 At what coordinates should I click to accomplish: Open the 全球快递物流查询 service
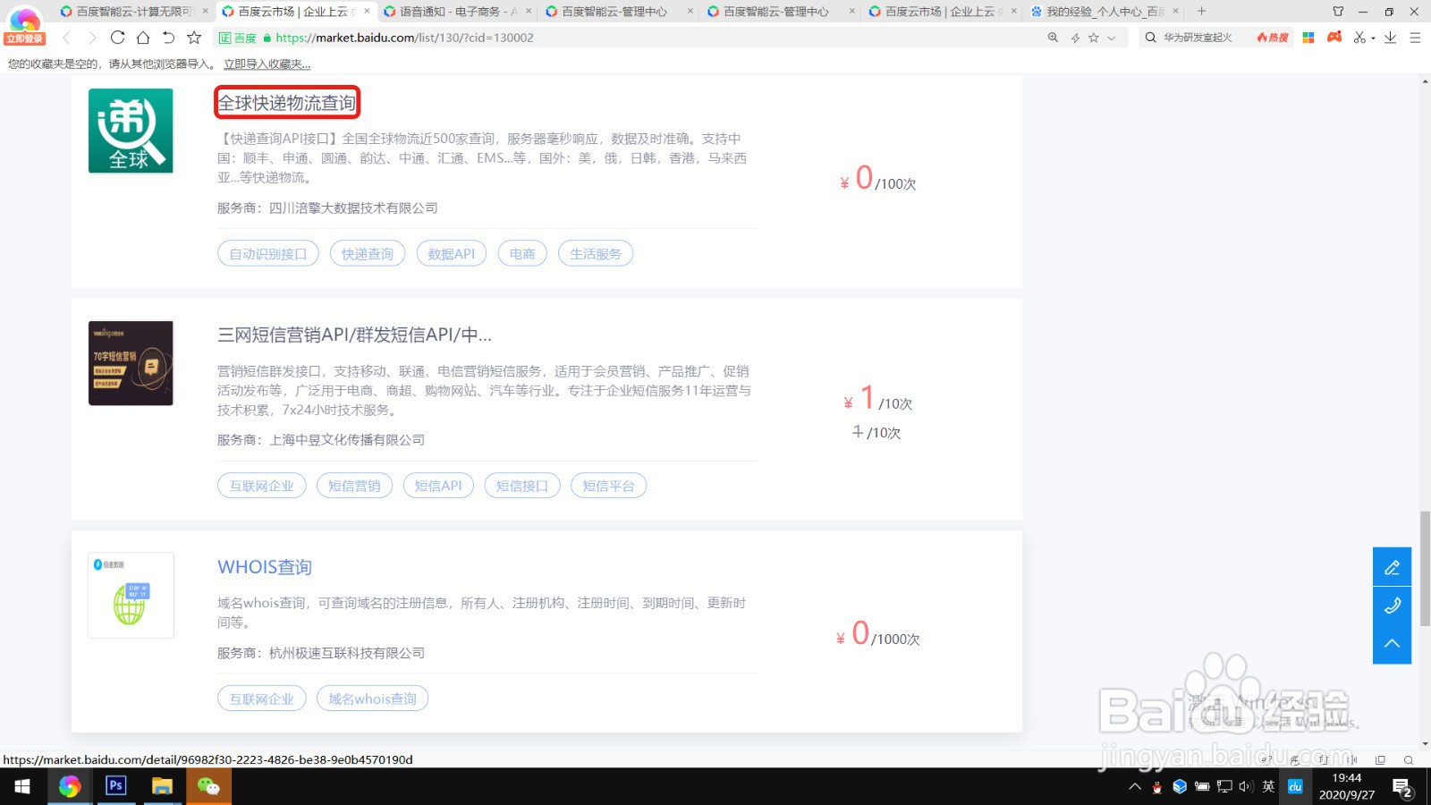[286, 103]
